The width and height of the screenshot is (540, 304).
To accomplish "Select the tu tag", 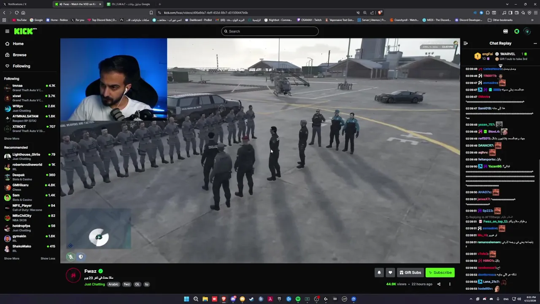I will (147, 284).
